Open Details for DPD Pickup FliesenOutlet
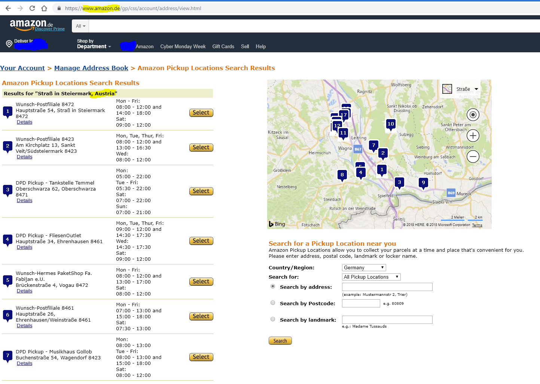 point(25,247)
